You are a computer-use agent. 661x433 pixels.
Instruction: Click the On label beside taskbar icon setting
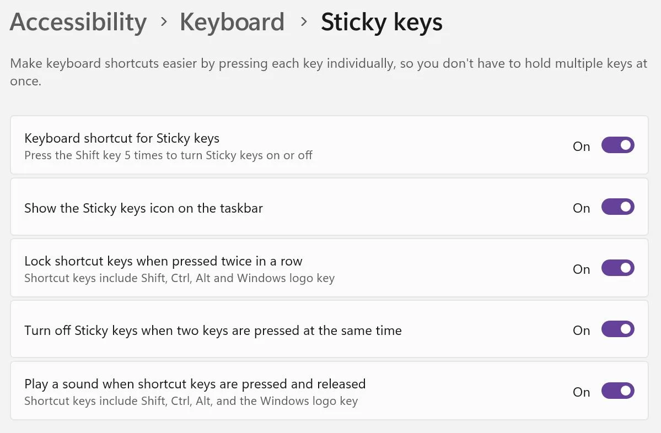click(581, 208)
